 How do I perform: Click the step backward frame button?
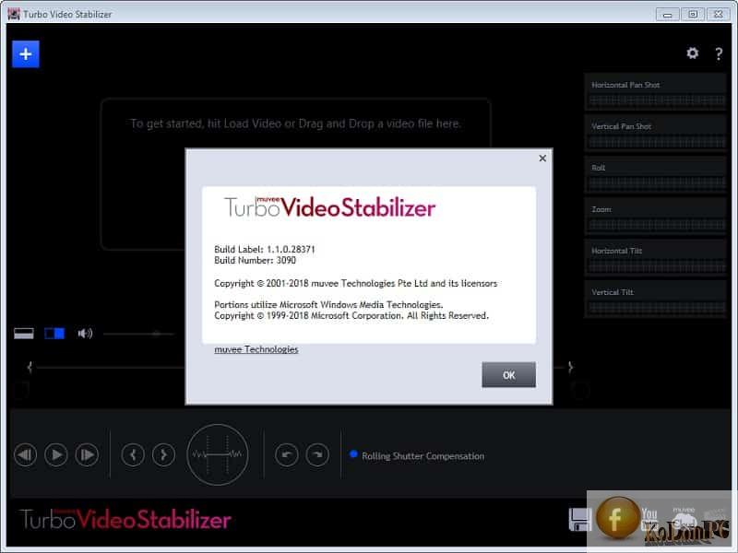26,454
